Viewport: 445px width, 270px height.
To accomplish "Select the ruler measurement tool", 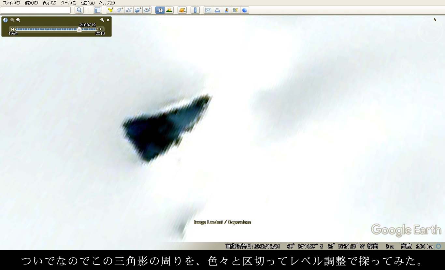I will click(195, 10).
